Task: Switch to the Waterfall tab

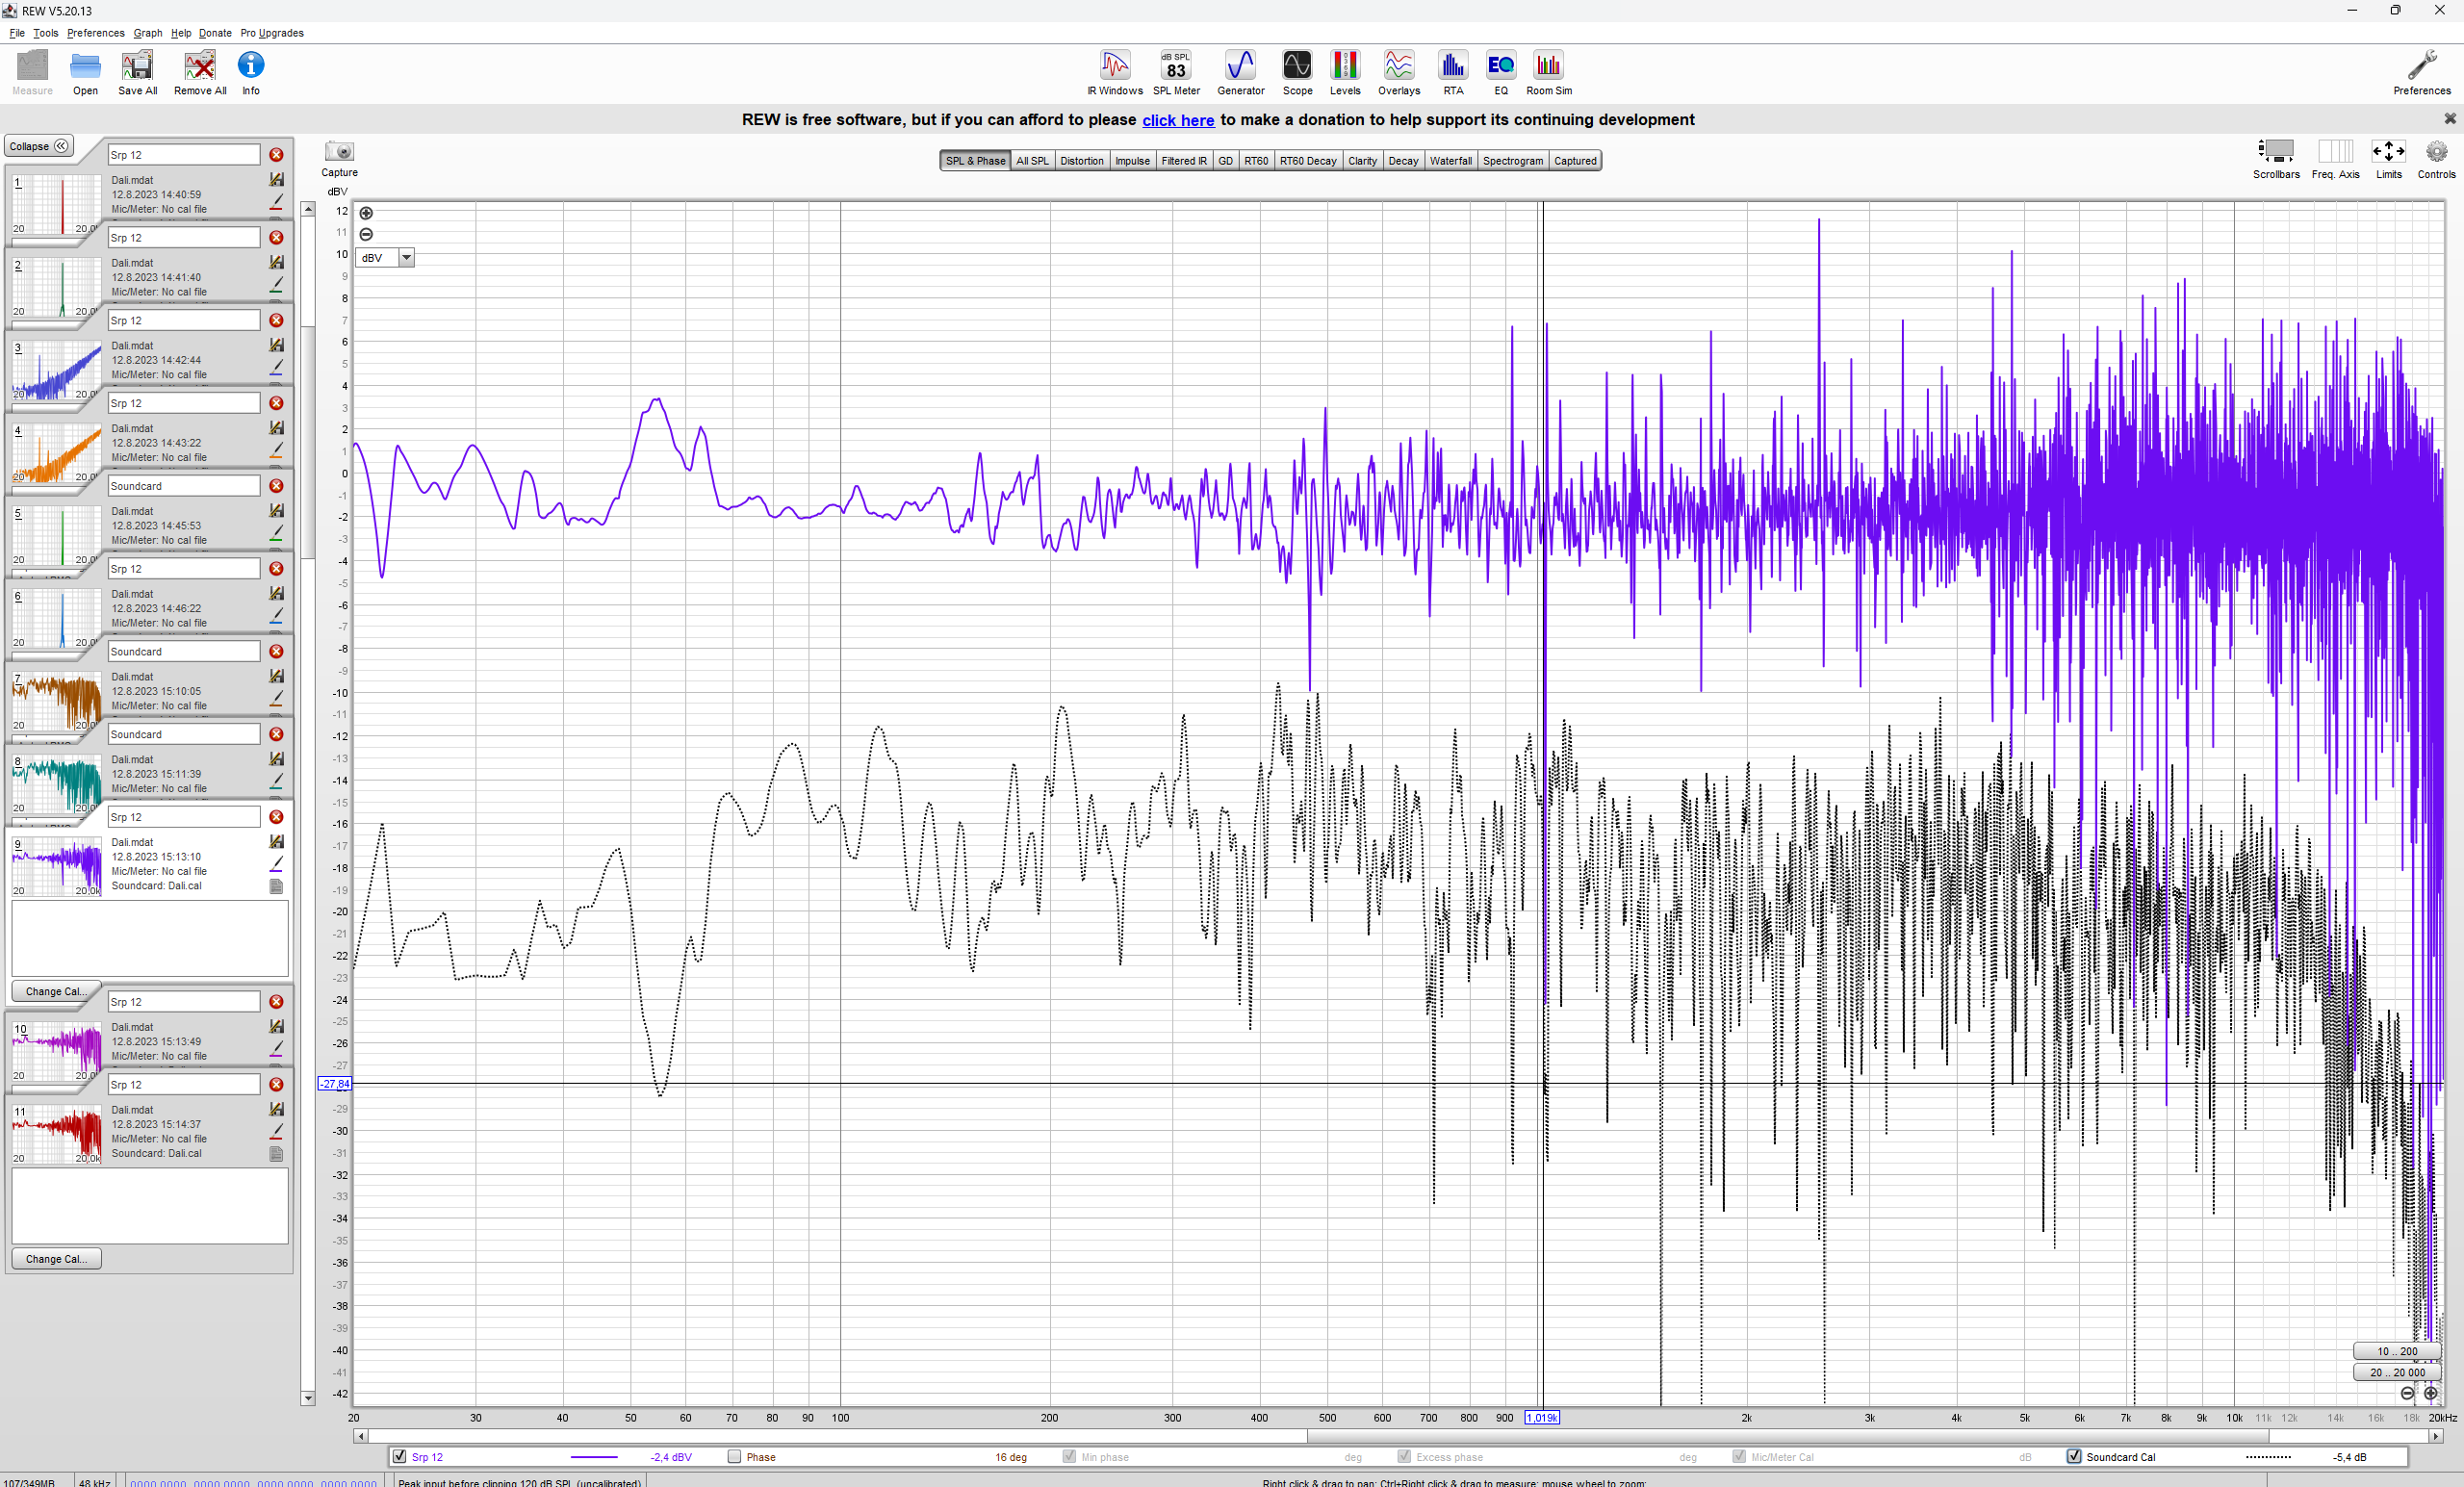Action: point(1450,161)
